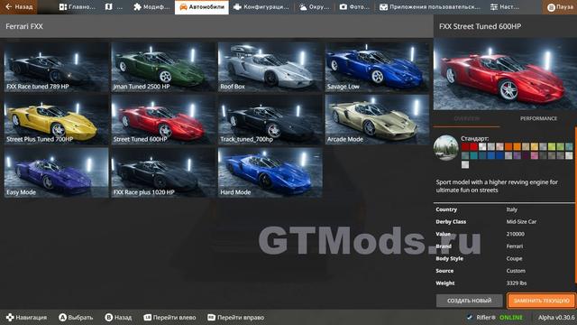Click the СОЗДАТЬ НОВЫЙ button
This screenshot has height=325, width=577.
(469, 301)
